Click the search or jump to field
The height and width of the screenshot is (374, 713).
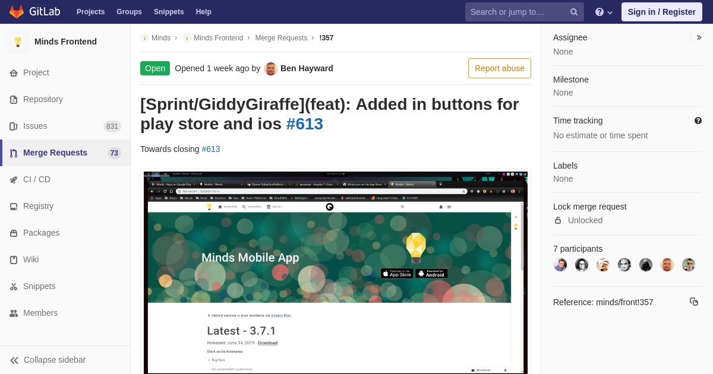coord(517,12)
